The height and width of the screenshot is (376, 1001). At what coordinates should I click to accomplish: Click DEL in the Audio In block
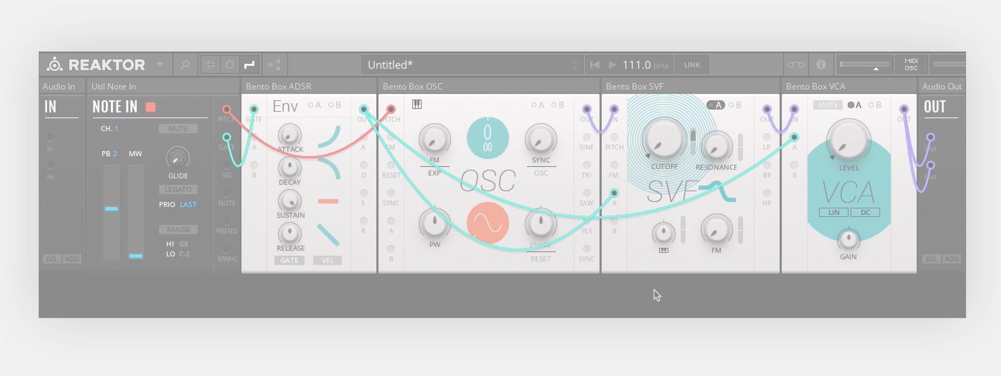click(52, 259)
